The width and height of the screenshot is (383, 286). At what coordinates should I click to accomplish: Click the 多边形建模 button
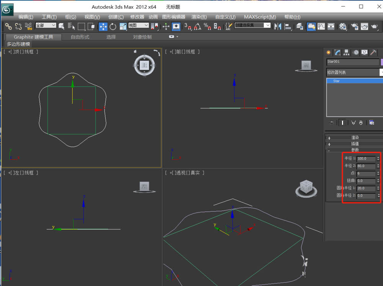pos(18,44)
